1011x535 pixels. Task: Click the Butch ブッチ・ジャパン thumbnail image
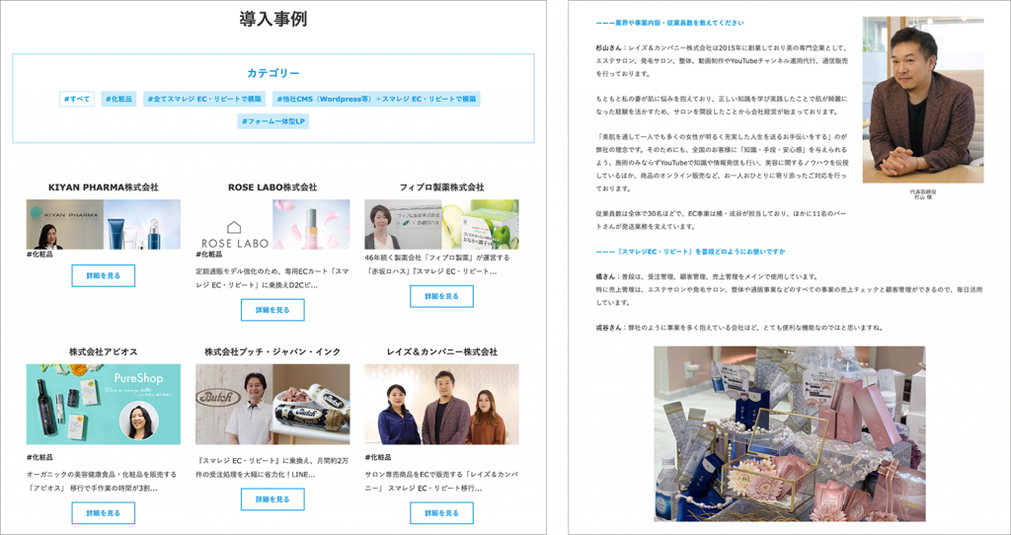coord(272,404)
